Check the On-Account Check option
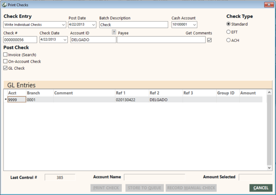The image size is (276, 195). tap(5, 61)
